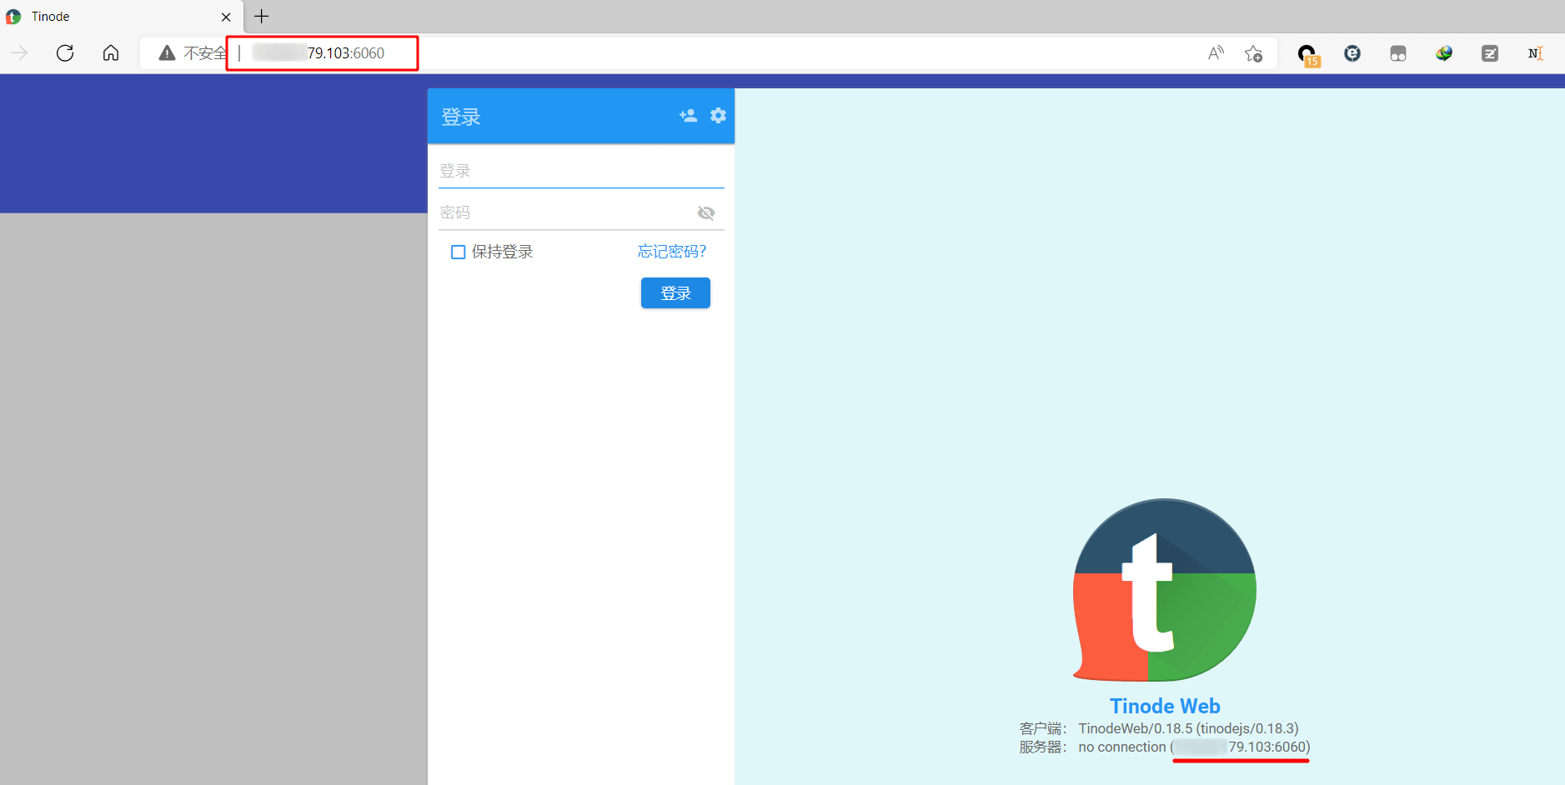
Task: Click the browser forward arrow button
Action: 19,53
